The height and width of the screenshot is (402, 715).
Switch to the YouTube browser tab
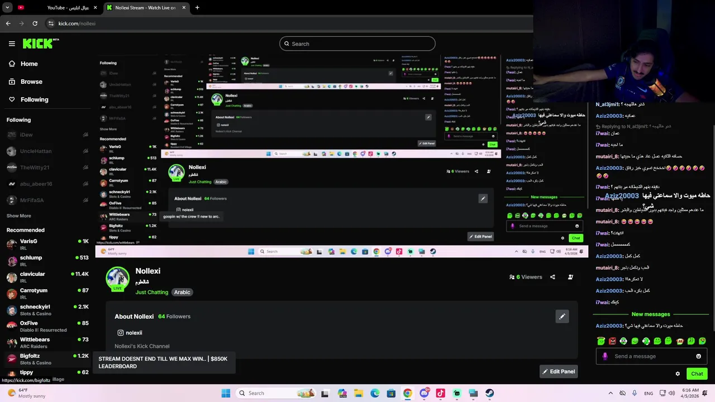58,7
